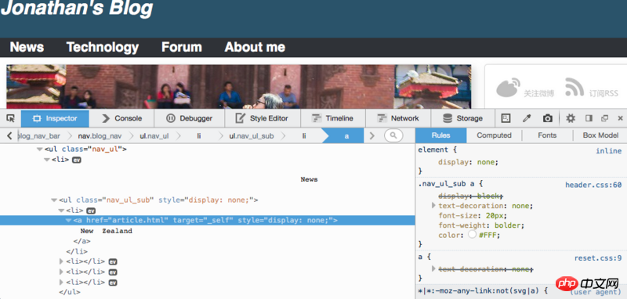627x299 pixels.
Task: Select ul.nav_ul_sub breadcrumb
Action: (x=252, y=136)
